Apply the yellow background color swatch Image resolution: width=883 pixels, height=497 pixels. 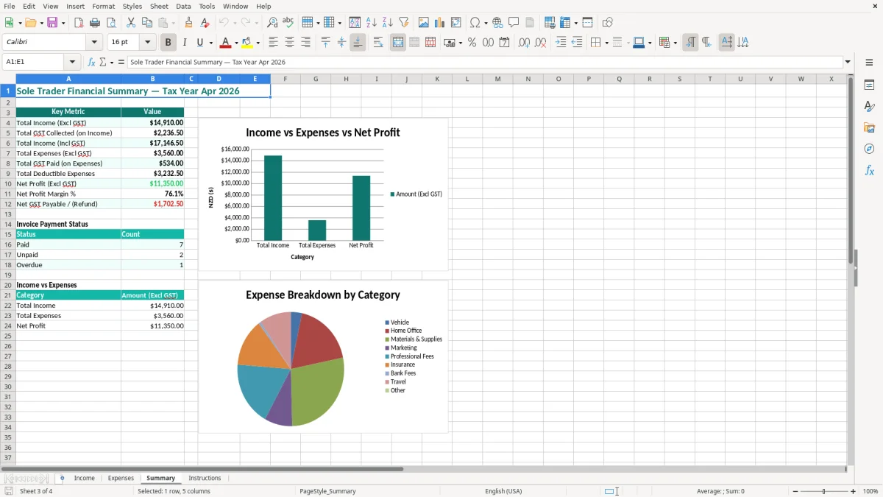[x=247, y=43]
